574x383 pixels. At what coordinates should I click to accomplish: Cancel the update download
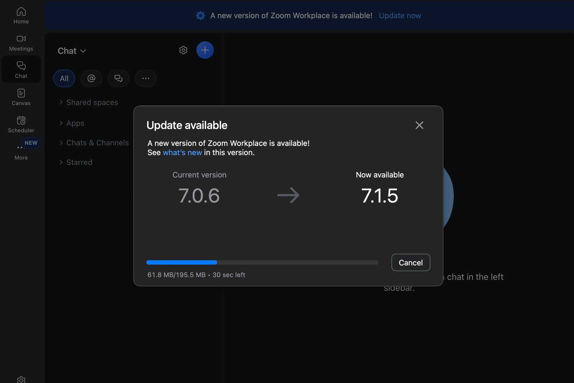410,263
